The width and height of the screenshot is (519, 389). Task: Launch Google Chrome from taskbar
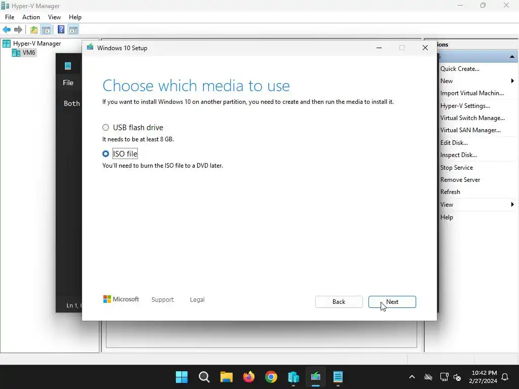click(271, 377)
